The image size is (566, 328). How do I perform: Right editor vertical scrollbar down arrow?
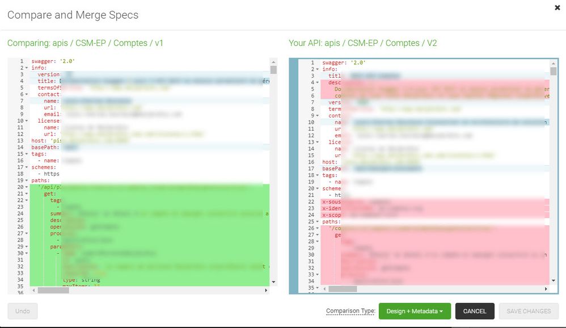[554, 280]
